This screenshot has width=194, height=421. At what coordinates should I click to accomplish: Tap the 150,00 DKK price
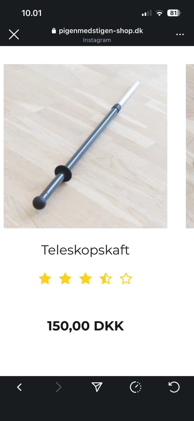85,326
